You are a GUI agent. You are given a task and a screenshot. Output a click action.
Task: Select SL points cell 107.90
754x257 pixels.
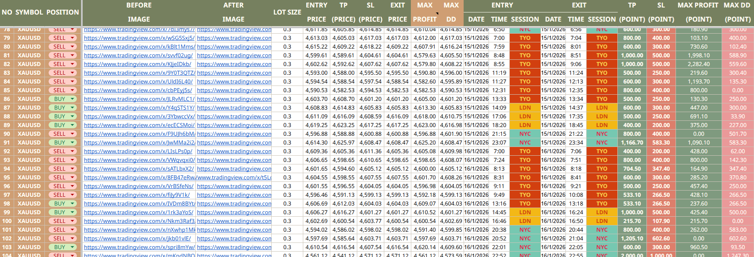click(661, 221)
